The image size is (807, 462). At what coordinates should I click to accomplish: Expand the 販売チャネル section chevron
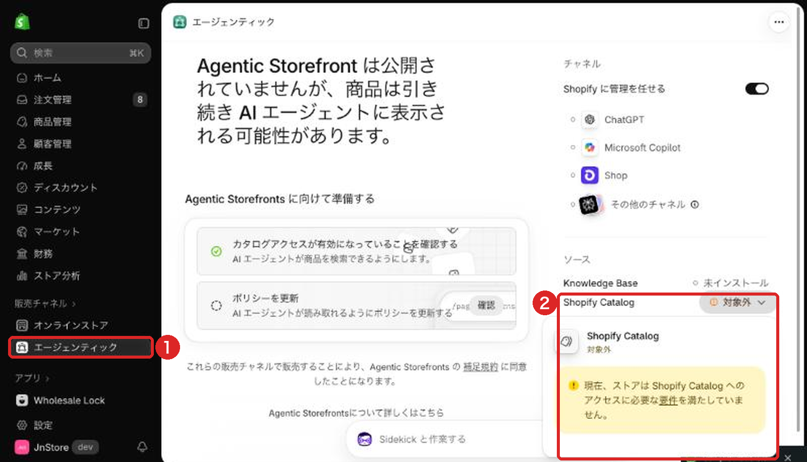tap(74, 304)
